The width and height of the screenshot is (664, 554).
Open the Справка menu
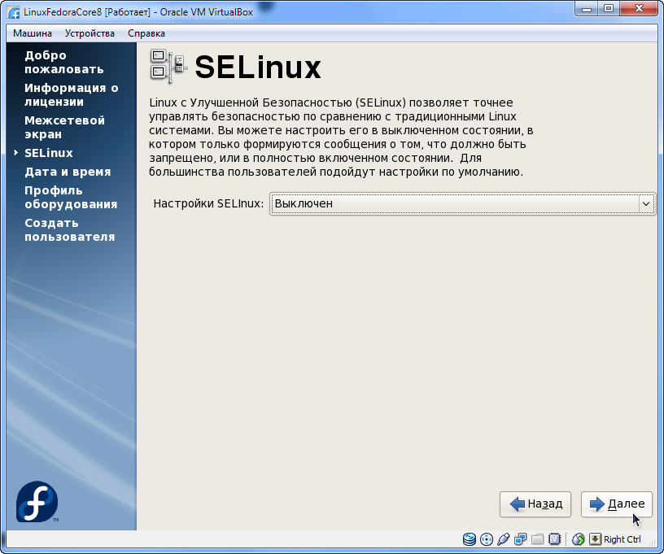(x=146, y=33)
